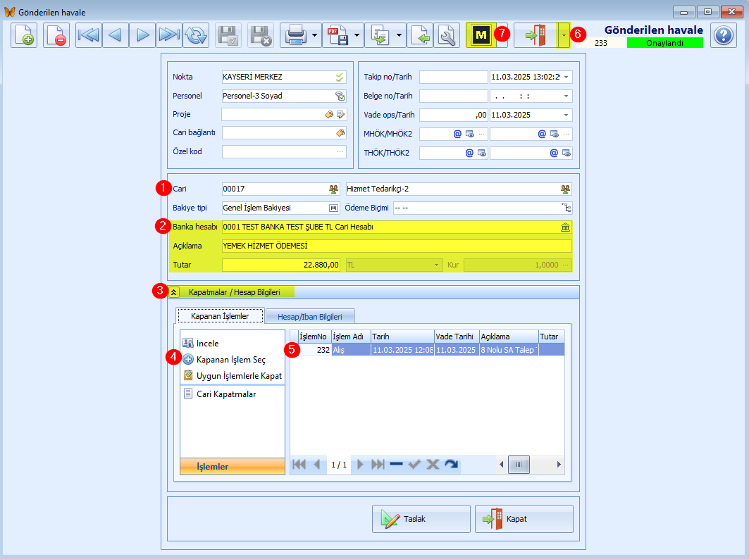Select İncele in the actions list
The image size is (749, 559).
[207, 344]
